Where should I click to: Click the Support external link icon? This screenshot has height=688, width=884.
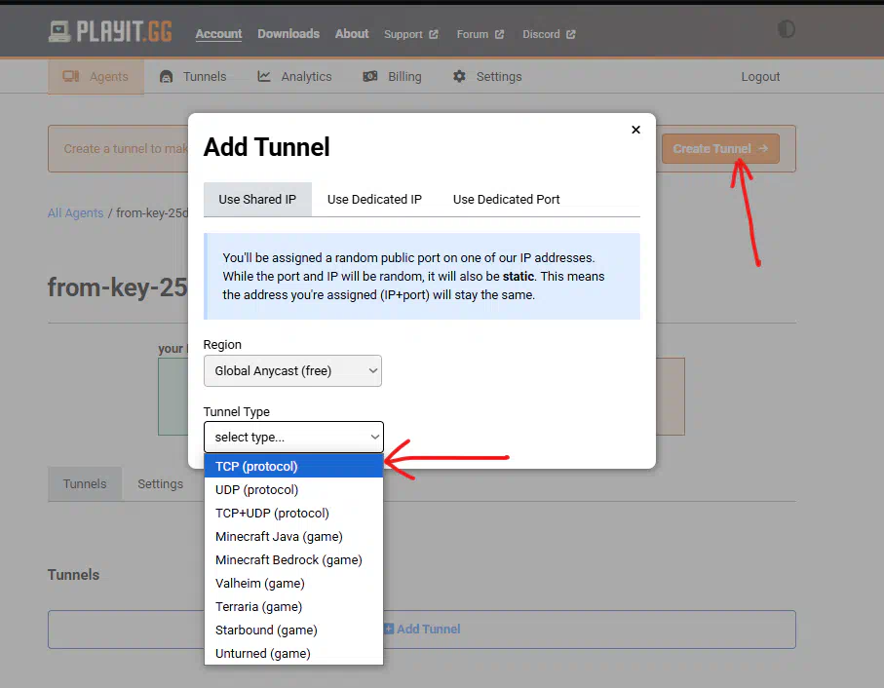pyautogui.click(x=434, y=34)
